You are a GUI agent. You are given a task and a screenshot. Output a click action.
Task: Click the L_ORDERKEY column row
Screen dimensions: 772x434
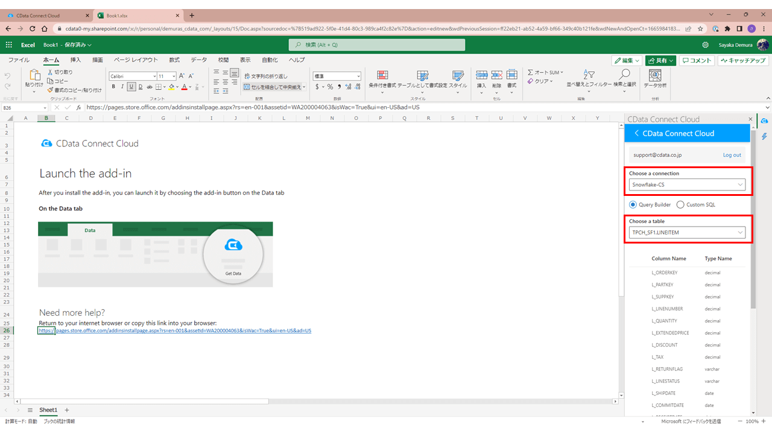(x=687, y=272)
